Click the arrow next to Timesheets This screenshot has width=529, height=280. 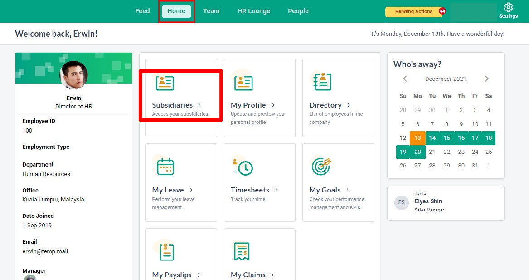pyautogui.click(x=277, y=190)
